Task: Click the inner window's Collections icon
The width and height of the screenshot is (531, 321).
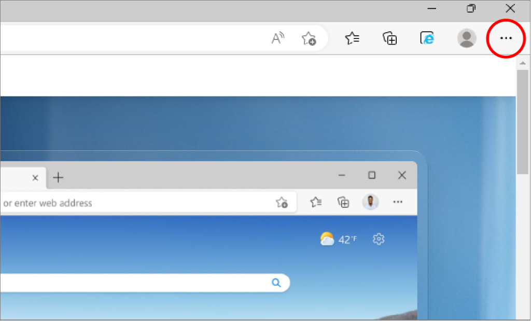Action: coord(343,202)
